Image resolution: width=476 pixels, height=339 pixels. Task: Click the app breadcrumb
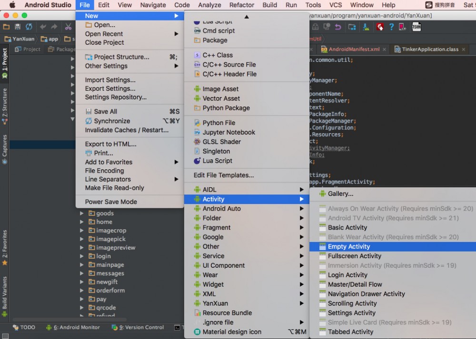pos(50,39)
